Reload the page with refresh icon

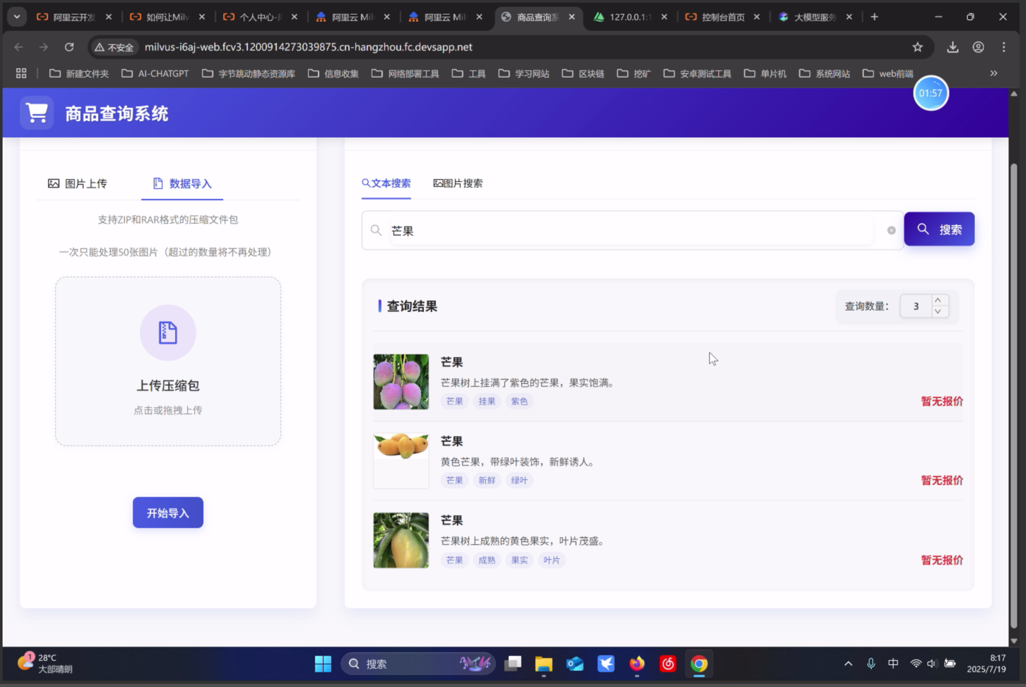tap(69, 47)
